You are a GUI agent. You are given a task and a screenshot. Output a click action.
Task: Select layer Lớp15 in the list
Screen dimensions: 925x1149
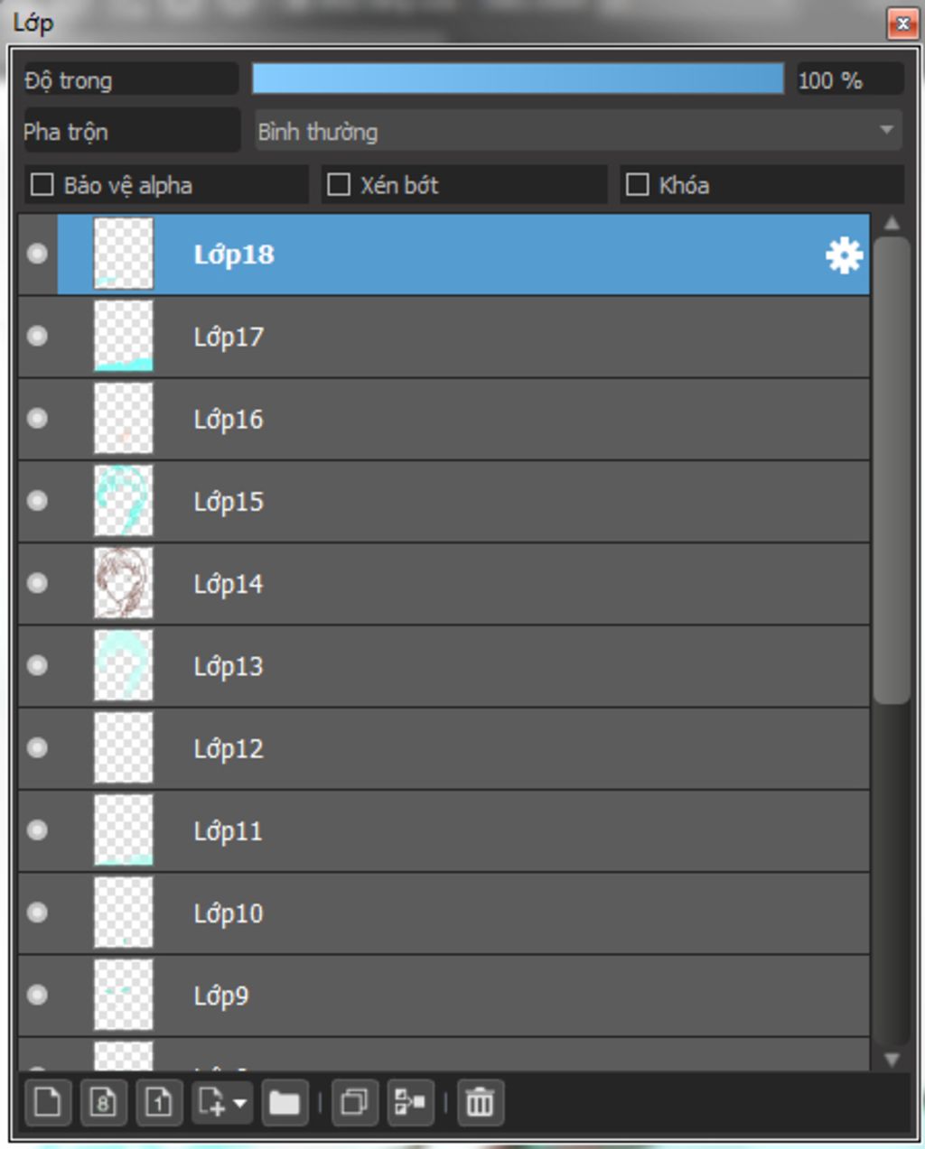[x=444, y=501]
